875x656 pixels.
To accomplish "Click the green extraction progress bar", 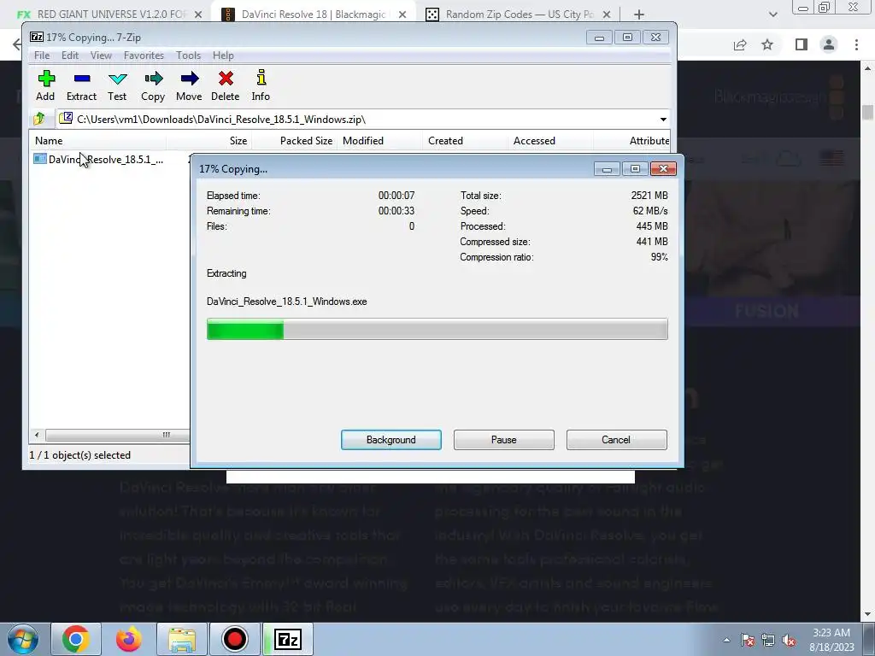I will (437, 329).
